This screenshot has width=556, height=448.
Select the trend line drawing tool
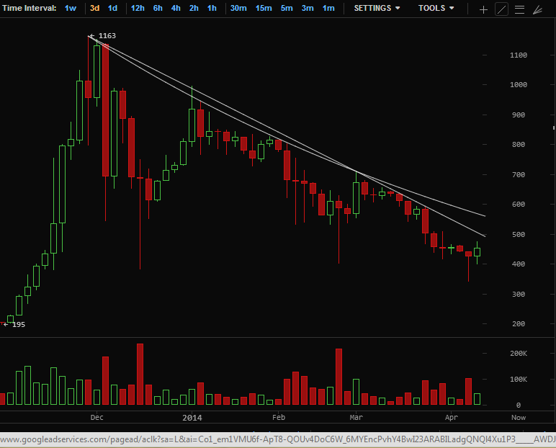point(501,9)
